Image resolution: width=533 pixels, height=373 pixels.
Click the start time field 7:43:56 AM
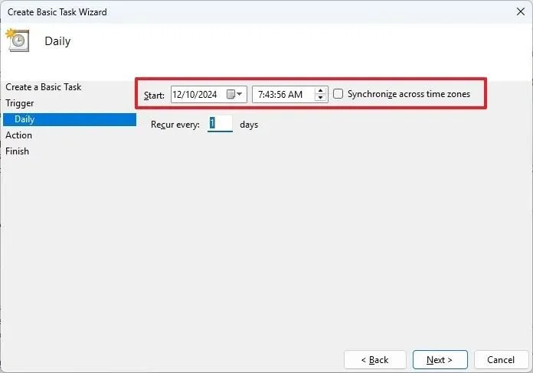[290, 94]
